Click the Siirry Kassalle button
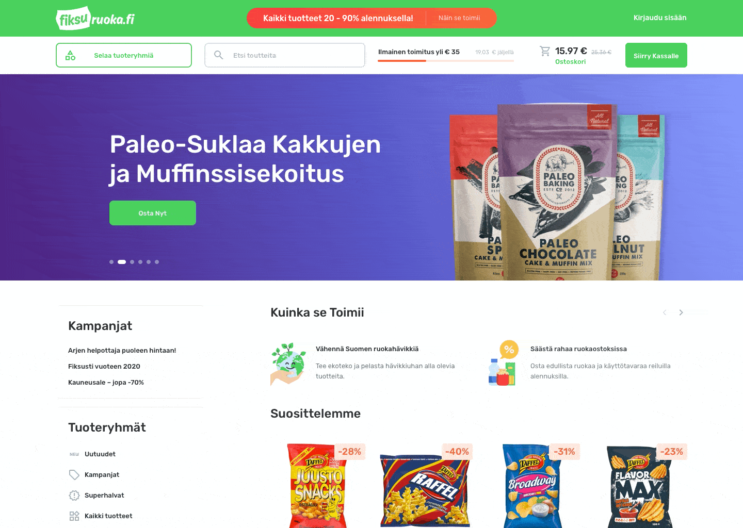The width and height of the screenshot is (743, 528). click(656, 55)
